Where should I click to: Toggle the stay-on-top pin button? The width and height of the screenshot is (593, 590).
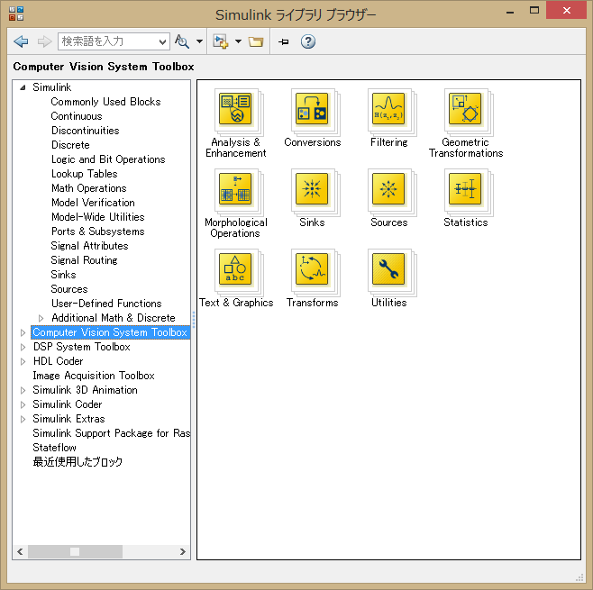coord(283,41)
